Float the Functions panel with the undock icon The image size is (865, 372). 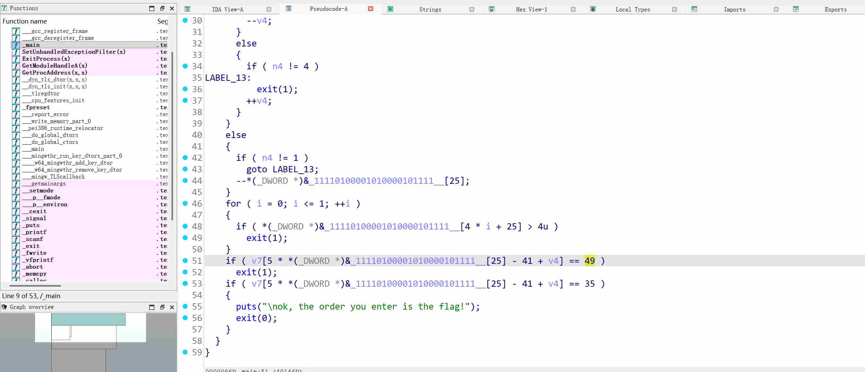[162, 8]
